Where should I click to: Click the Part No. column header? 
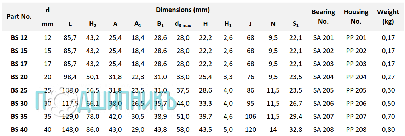pyautogui.click(x=19, y=17)
